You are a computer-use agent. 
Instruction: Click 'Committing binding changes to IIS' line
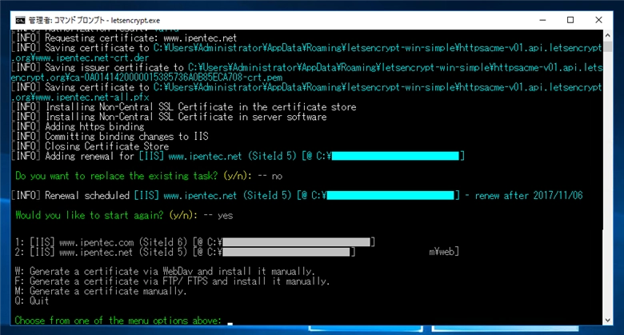point(110,137)
